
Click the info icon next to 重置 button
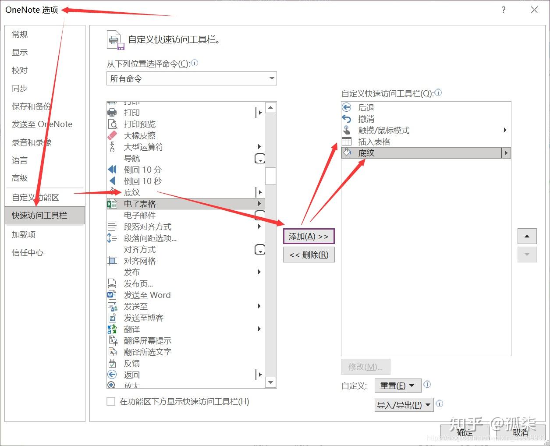click(x=427, y=385)
